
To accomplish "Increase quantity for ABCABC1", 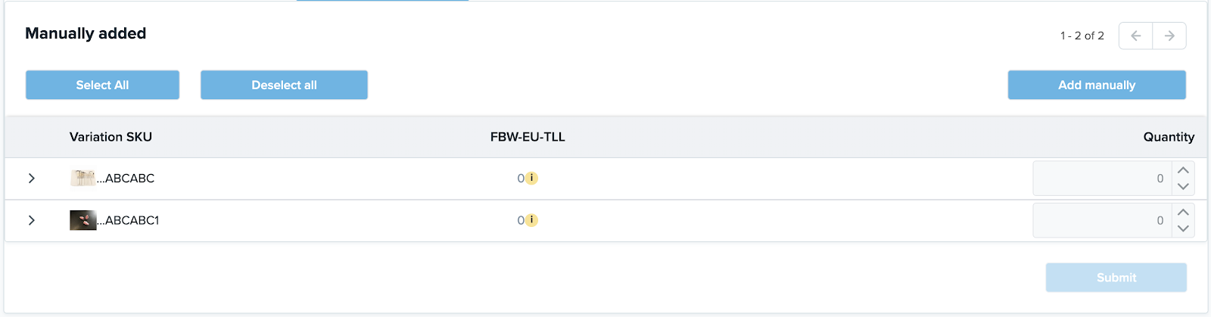I will pyautogui.click(x=1183, y=213).
